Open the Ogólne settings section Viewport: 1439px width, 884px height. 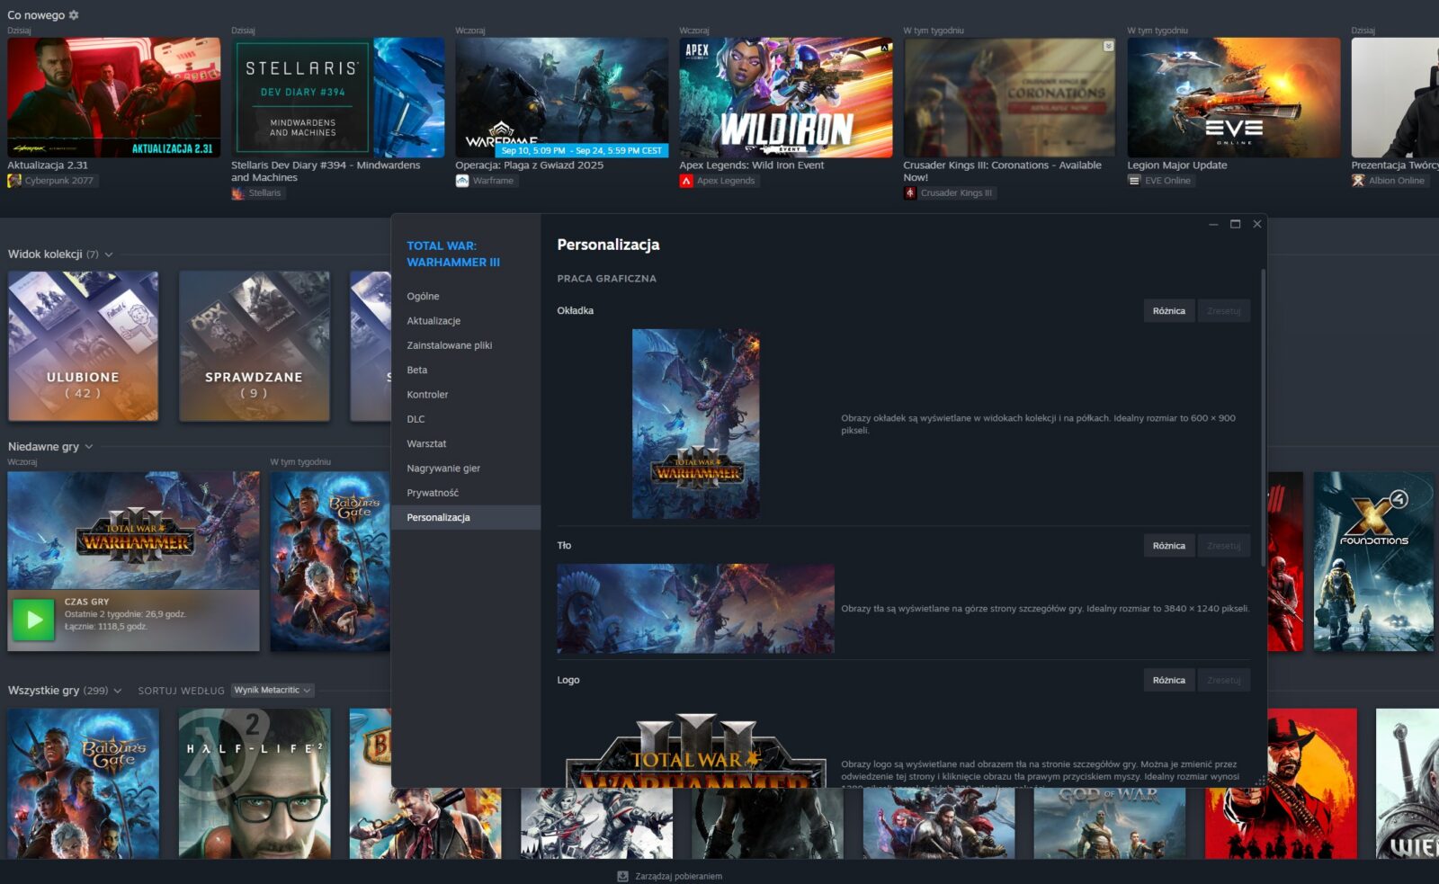[x=423, y=297]
